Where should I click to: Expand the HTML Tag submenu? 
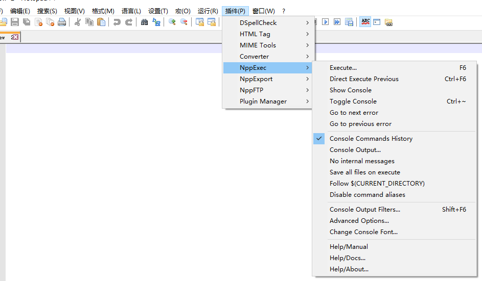(267, 34)
